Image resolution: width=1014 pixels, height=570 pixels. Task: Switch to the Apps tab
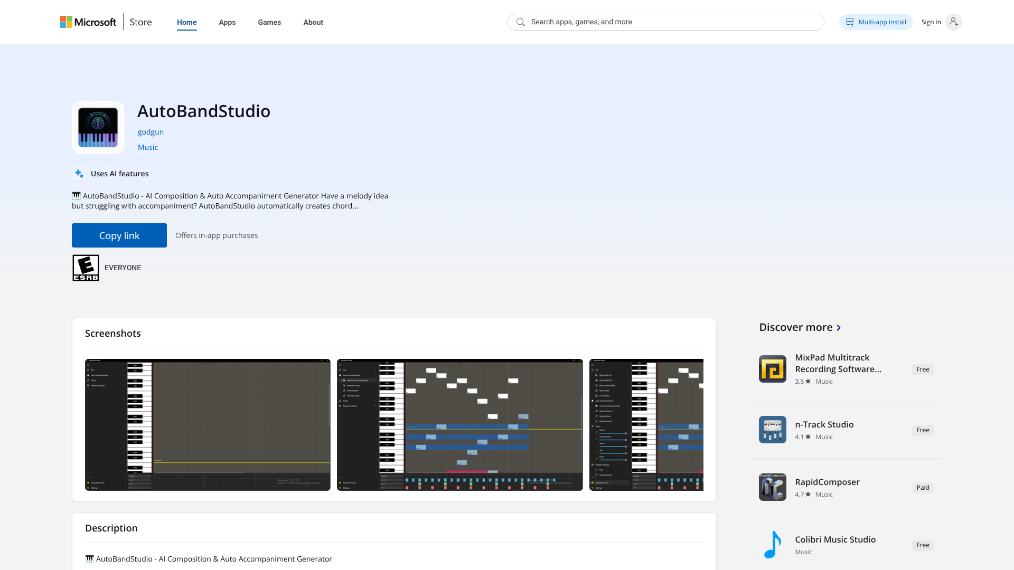pyautogui.click(x=227, y=22)
